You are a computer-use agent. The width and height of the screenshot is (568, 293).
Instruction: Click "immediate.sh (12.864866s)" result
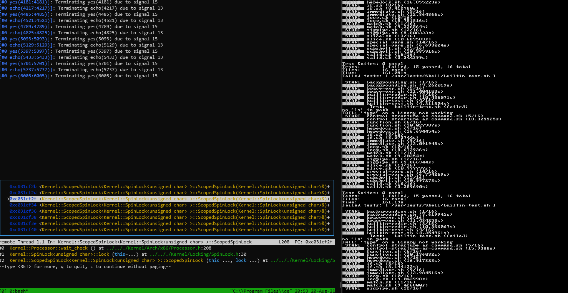pyautogui.click(x=405, y=14)
